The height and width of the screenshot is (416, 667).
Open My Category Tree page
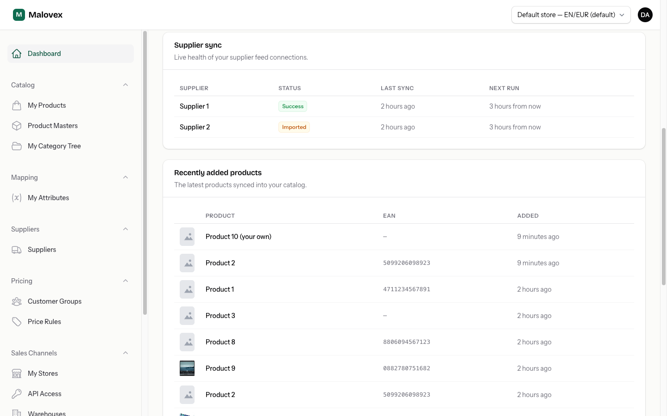pyautogui.click(x=70, y=146)
